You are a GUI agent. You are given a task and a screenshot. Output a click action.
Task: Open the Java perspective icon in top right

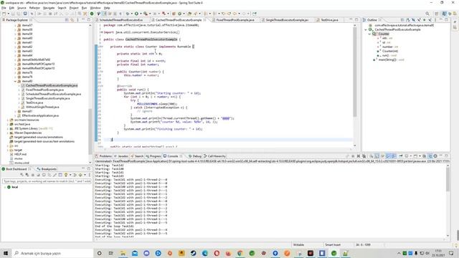pyautogui.click(x=445, y=14)
